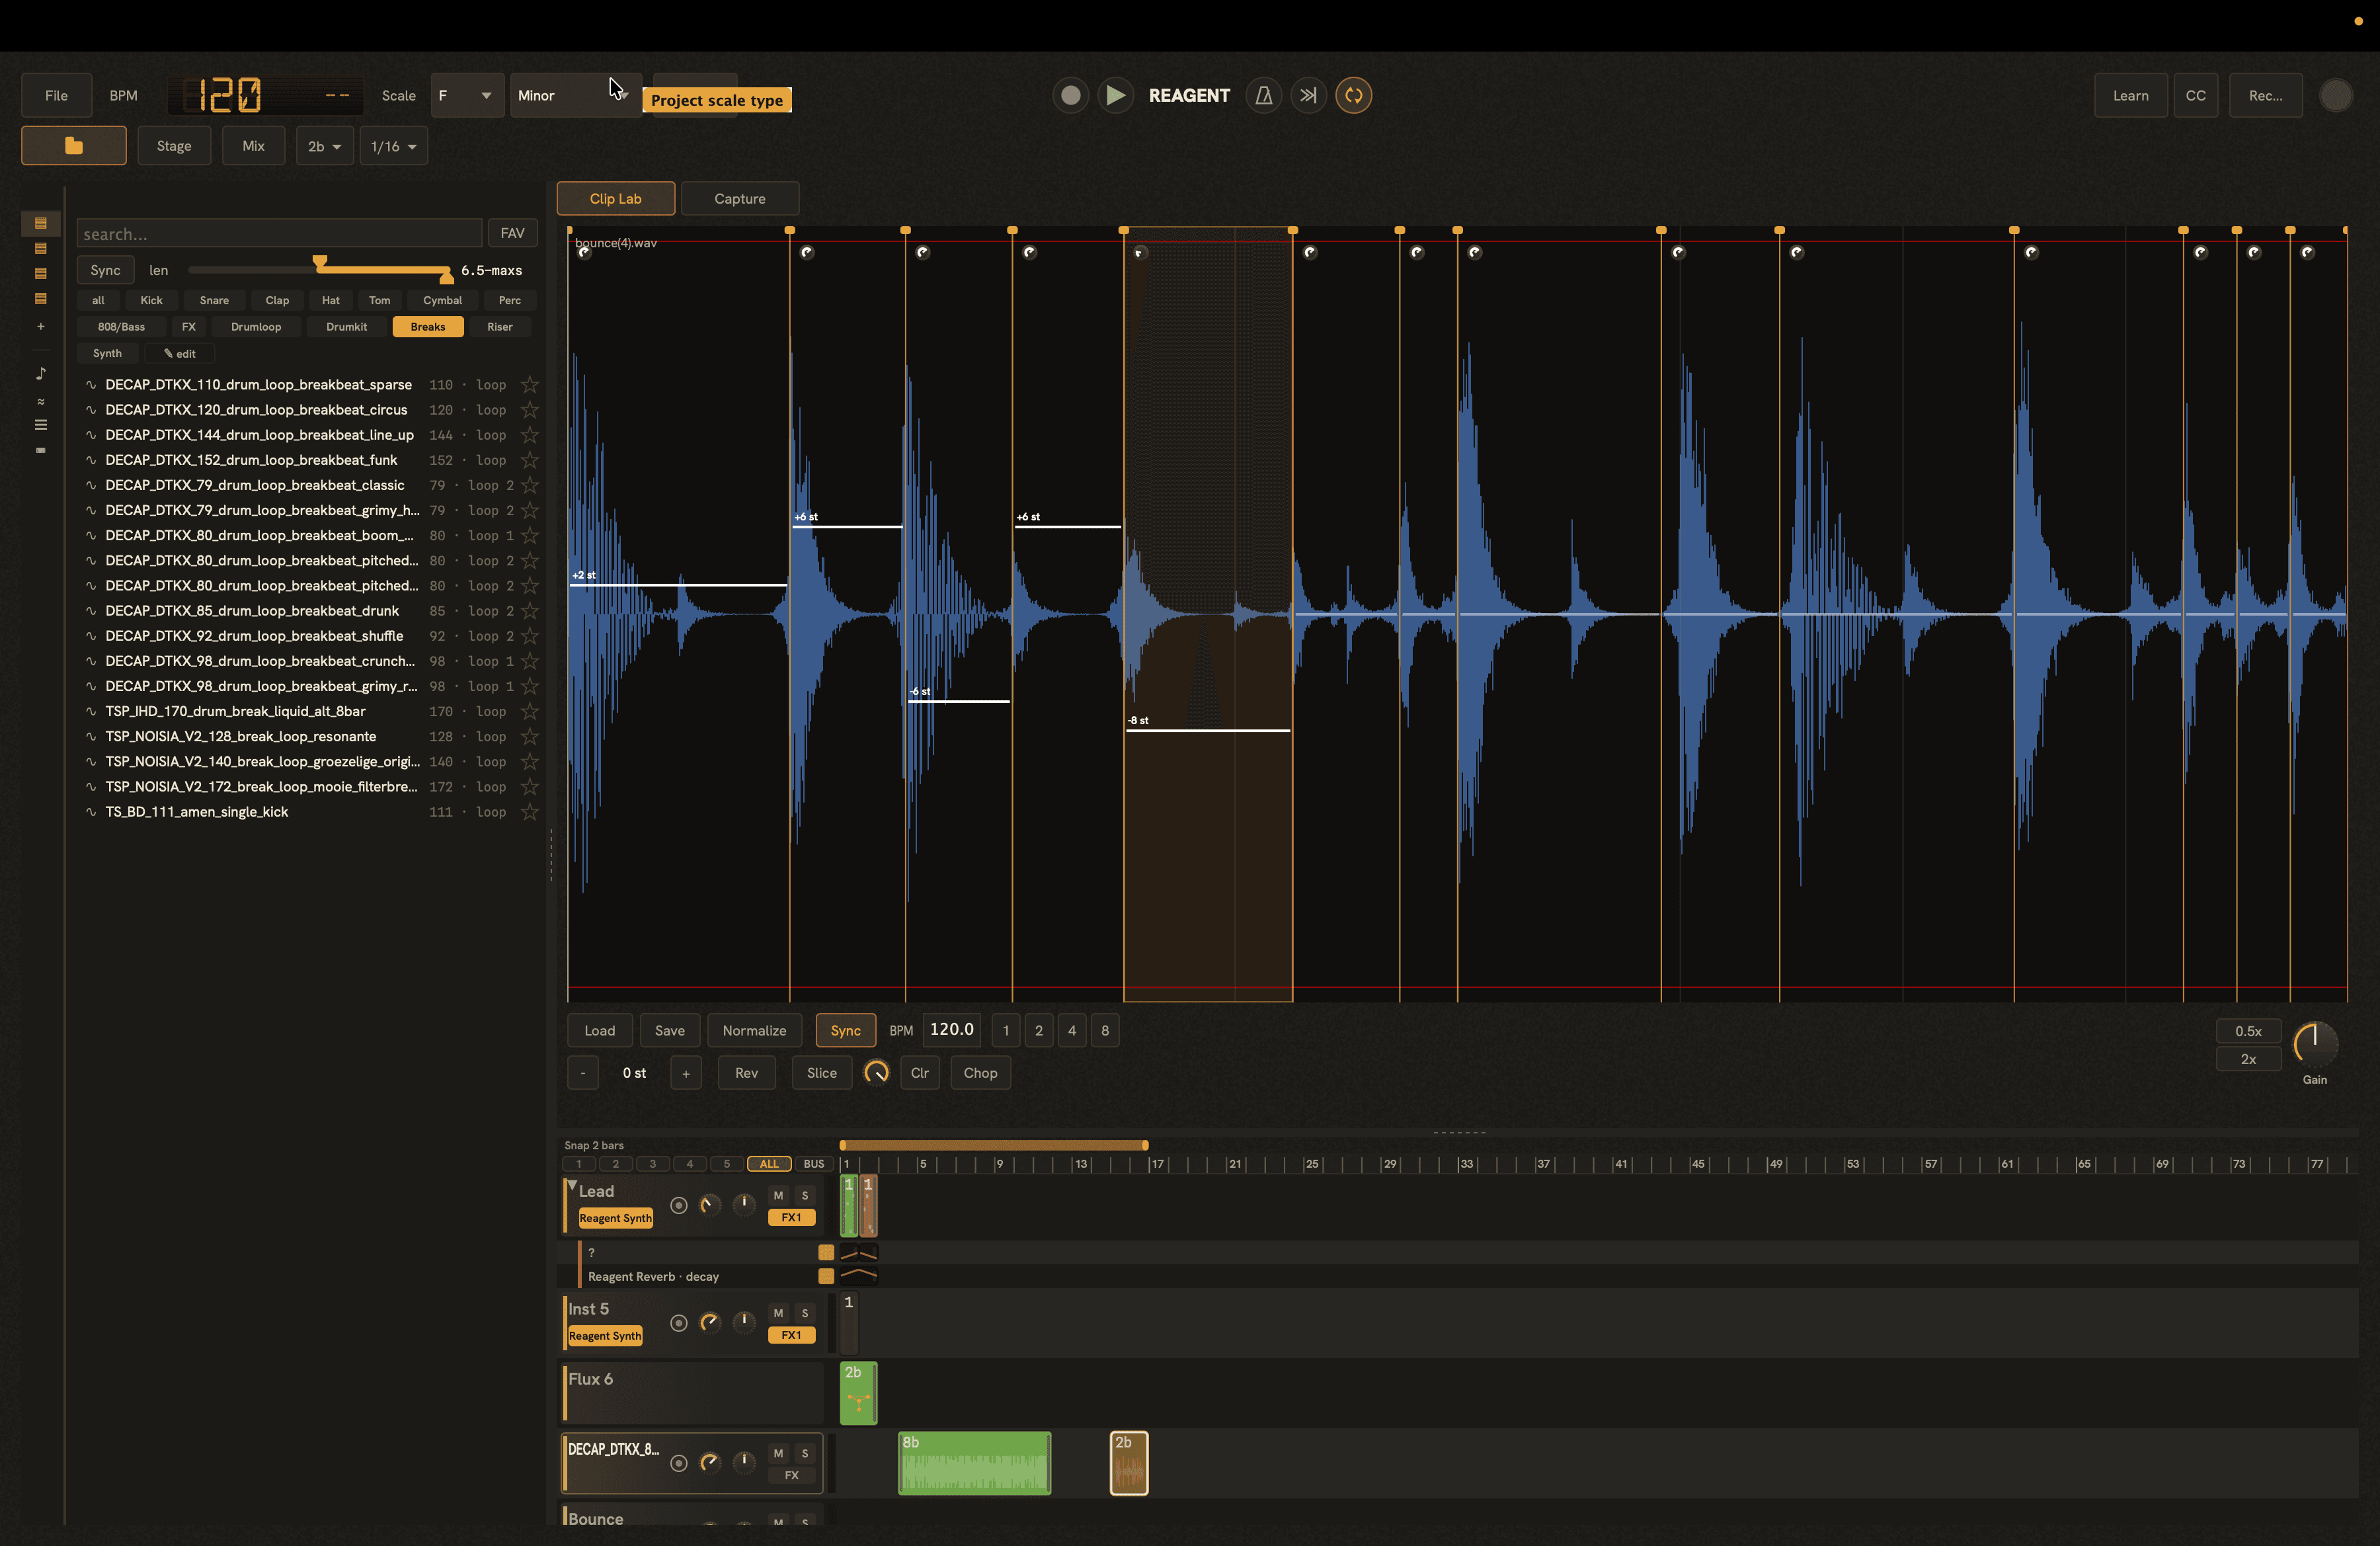2380x1546 pixels.
Task: Click the slice knob icon beside Slice
Action: (876, 1072)
